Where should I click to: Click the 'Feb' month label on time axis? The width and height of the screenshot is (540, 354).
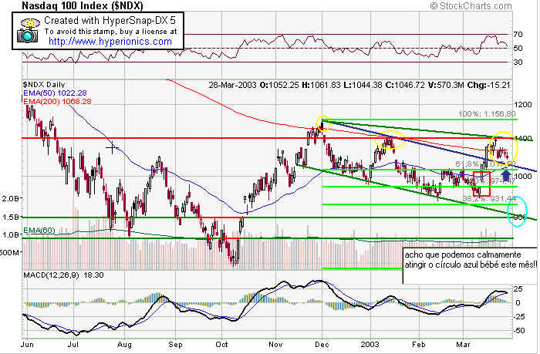click(x=419, y=344)
